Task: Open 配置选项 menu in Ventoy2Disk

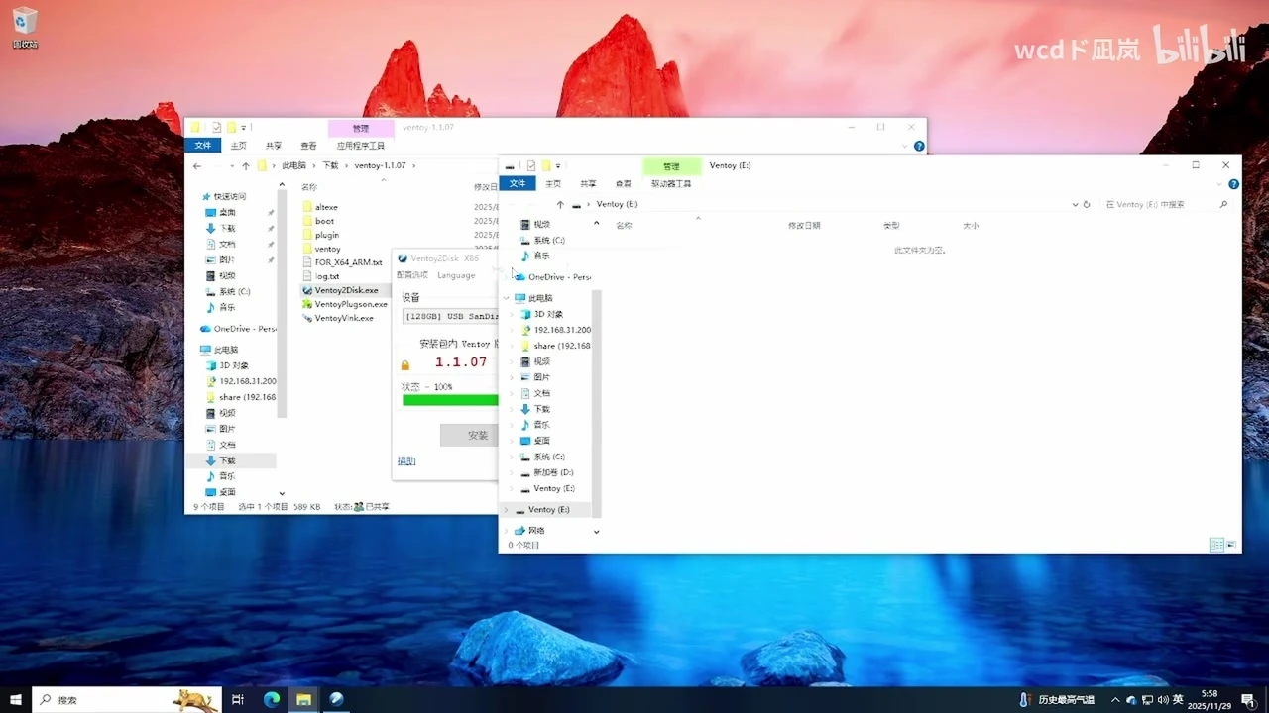Action: point(412,275)
